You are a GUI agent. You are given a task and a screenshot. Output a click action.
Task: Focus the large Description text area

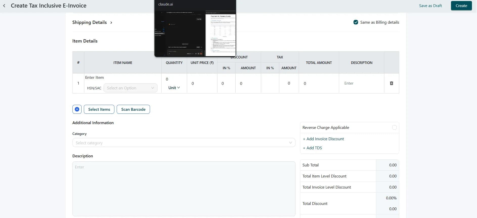[184, 189]
